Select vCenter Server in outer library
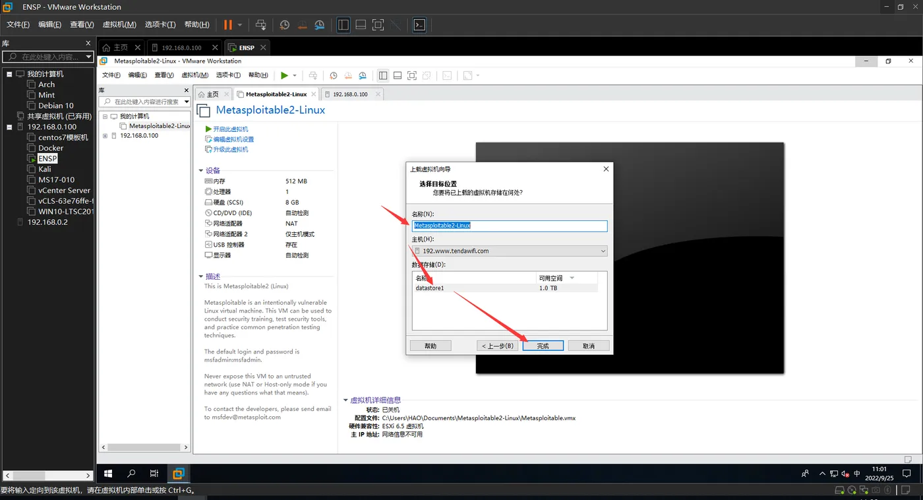The height and width of the screenshot is (500, 923). click(x=65, y=190)
